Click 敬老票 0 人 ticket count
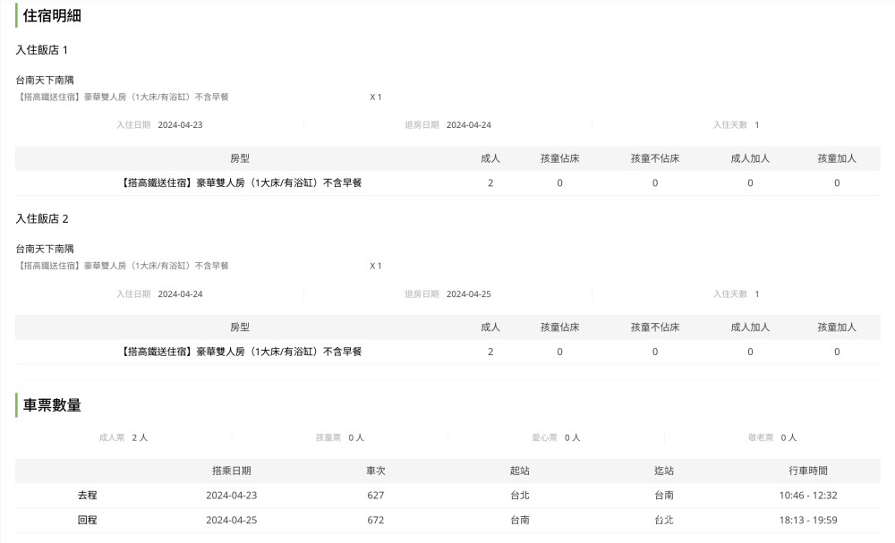This screenshot has height=543, width=895. coord(772,437)
